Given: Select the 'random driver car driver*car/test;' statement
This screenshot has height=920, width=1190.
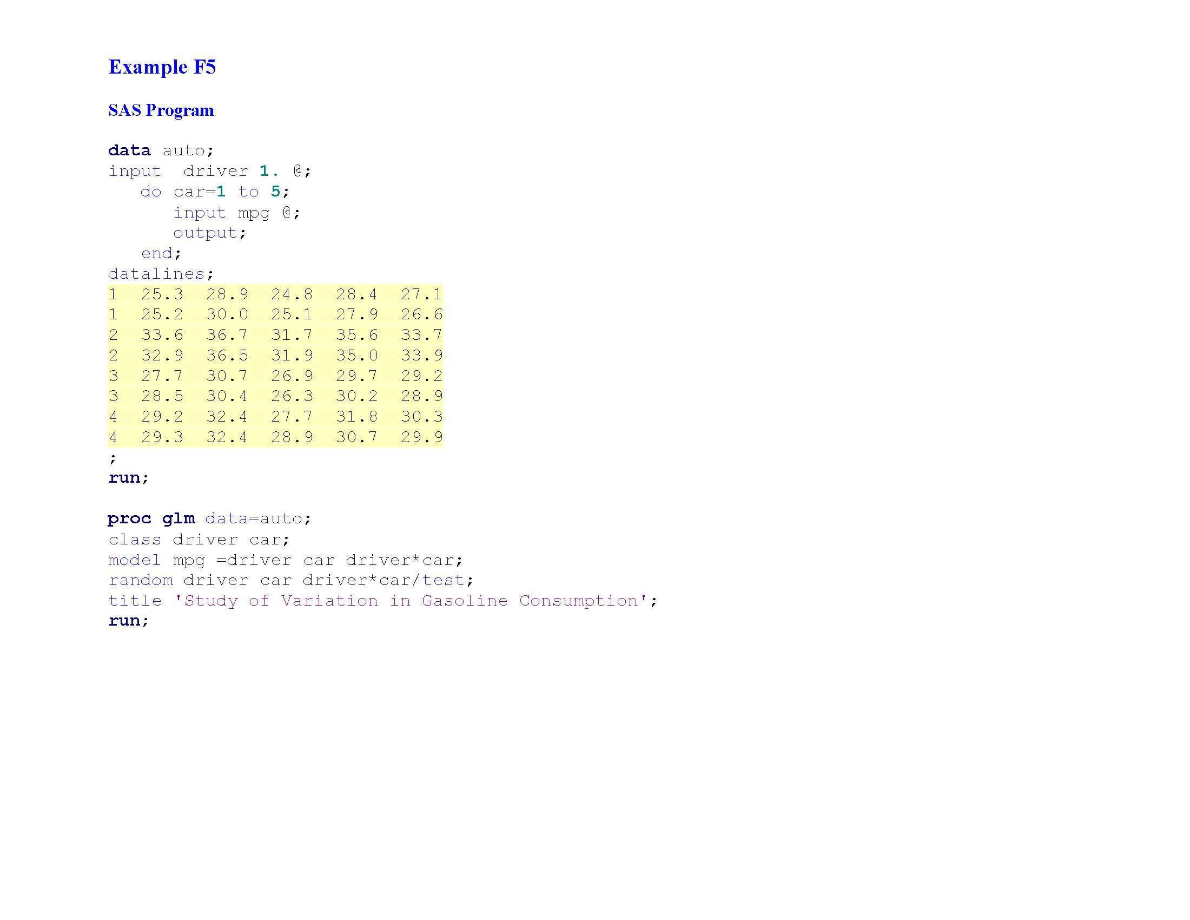Looking at the screenshot, I should pyautogui.click(x=290, y=580).
